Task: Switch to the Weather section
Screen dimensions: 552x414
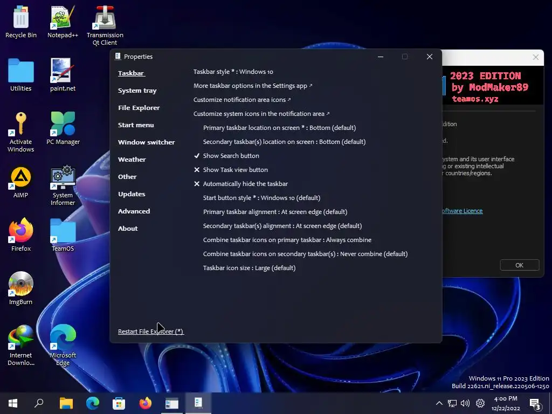Action: point(132,160)
